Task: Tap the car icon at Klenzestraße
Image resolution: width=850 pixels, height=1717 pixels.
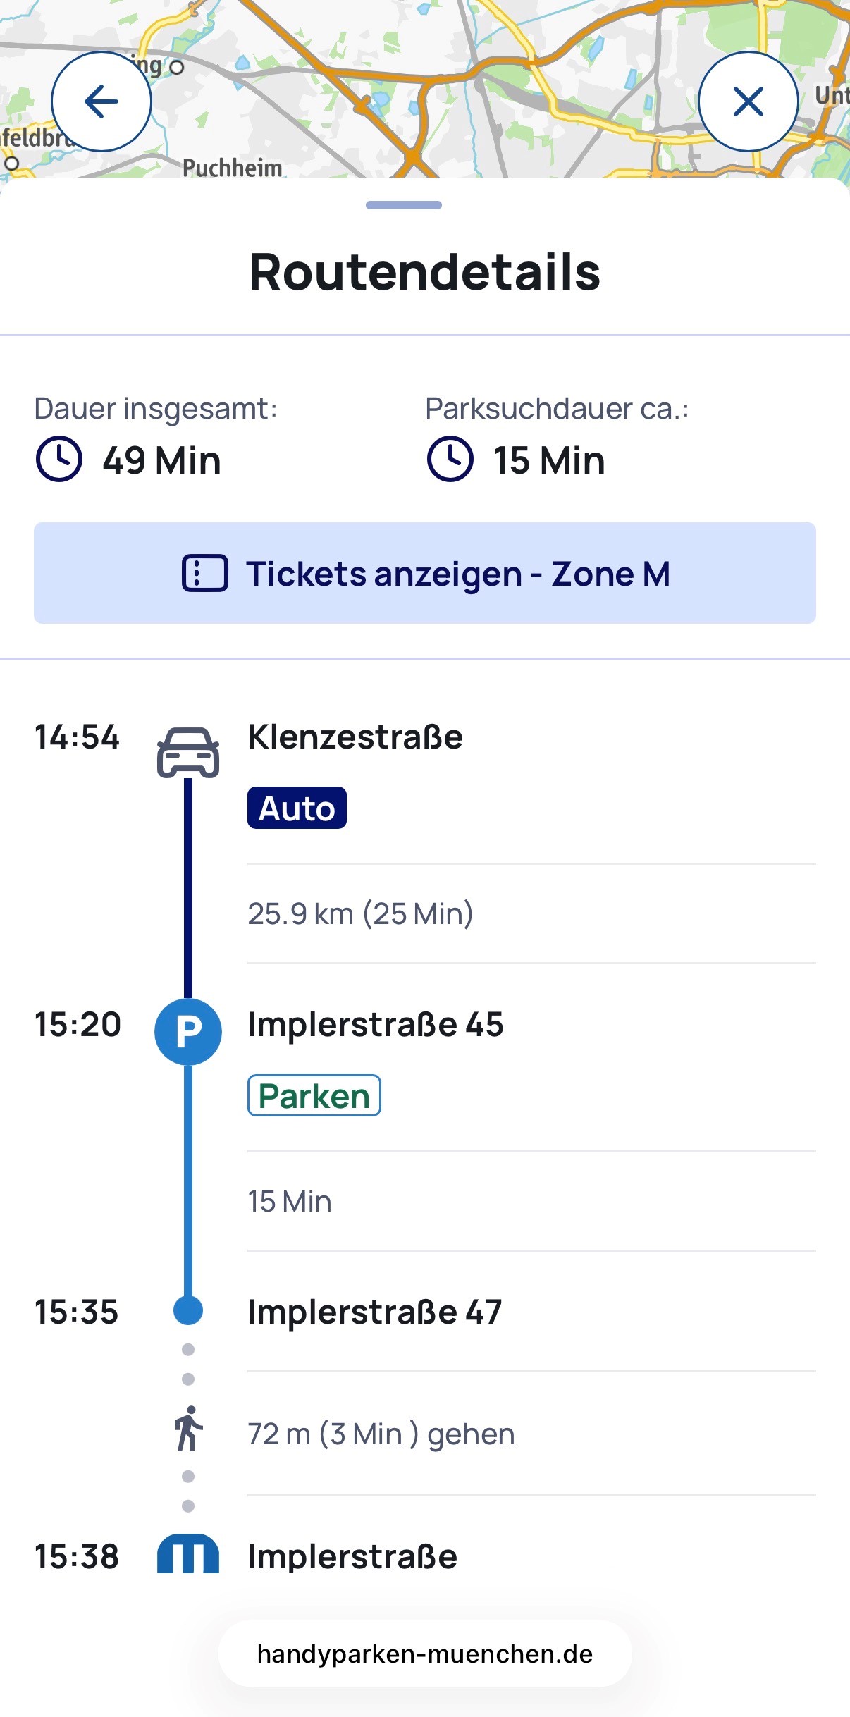Action: 188,752
